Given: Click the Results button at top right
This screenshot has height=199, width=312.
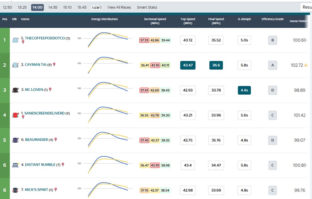Looking at the screenshot, I should (x=306, y=7).
